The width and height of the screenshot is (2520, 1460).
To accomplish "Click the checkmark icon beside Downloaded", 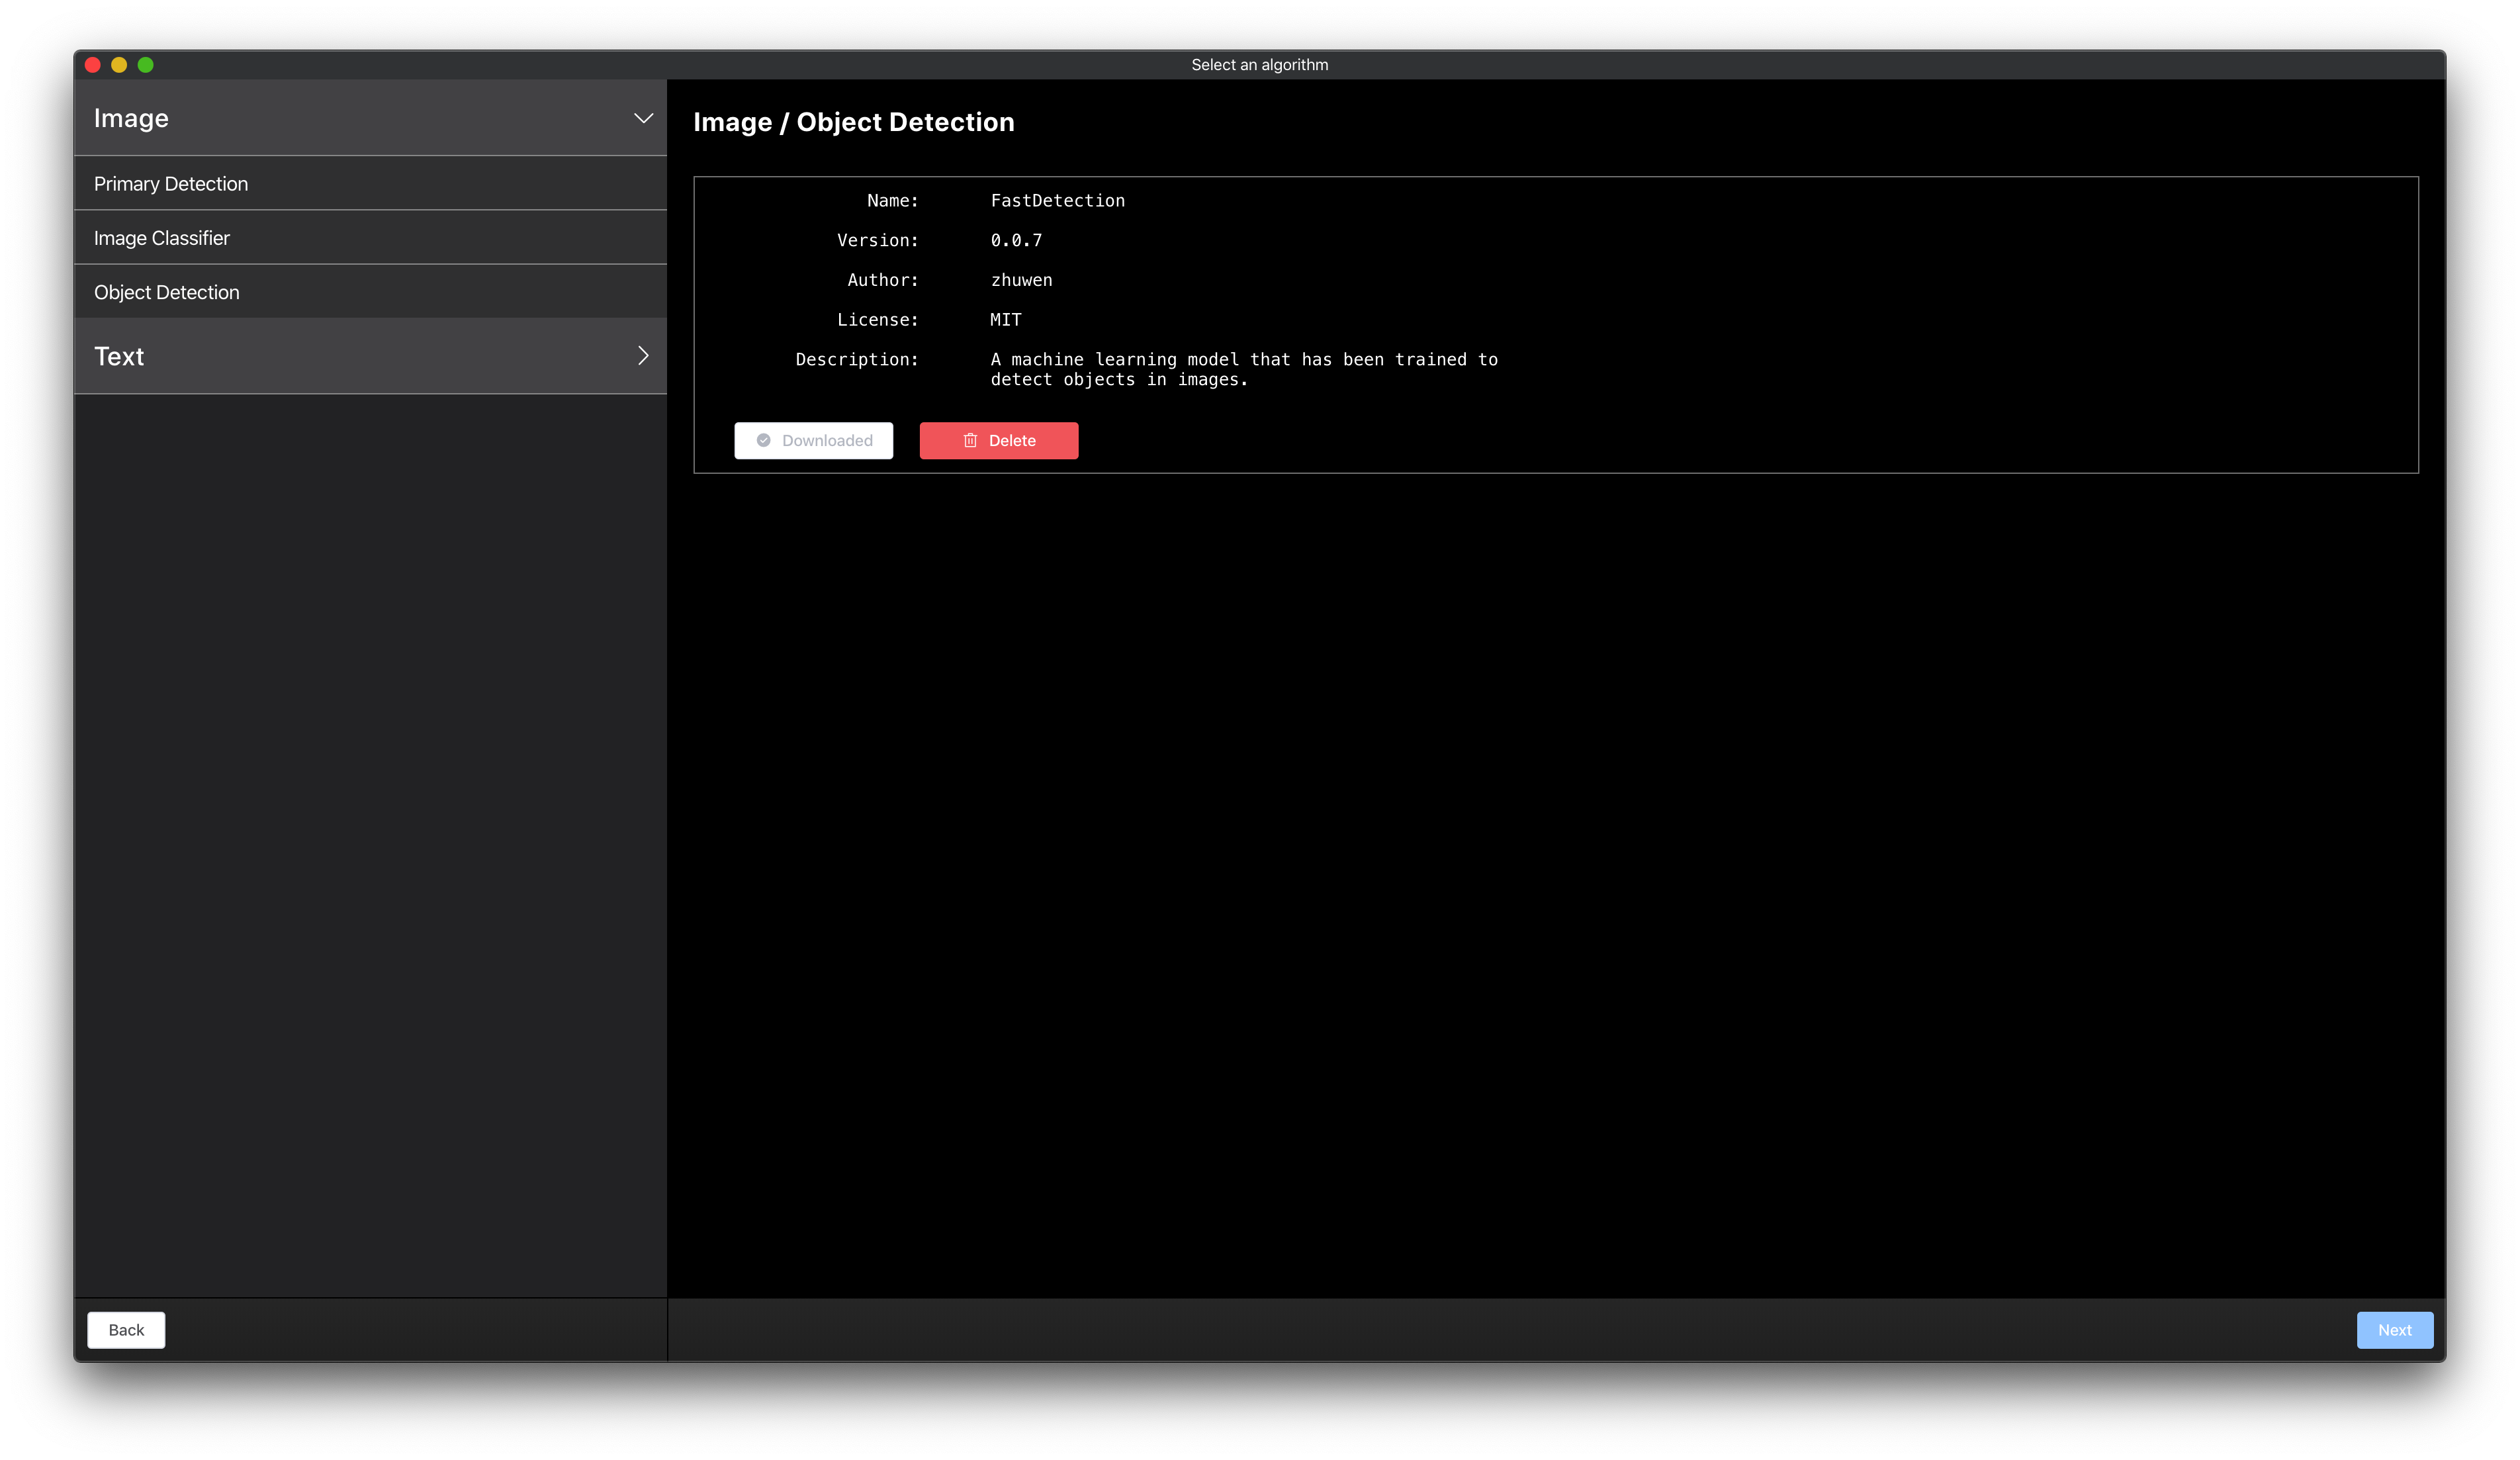I will coord(763,441).
